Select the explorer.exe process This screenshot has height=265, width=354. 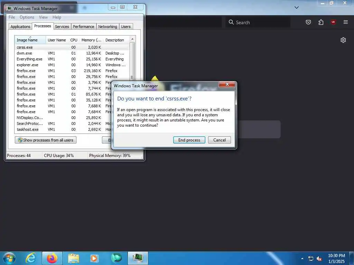(72, 65)
